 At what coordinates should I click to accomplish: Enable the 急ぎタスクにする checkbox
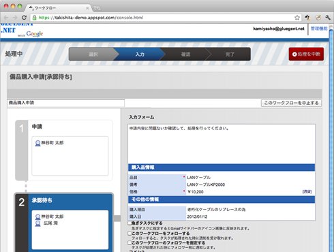pyautogui.click(x=130, y=223)
